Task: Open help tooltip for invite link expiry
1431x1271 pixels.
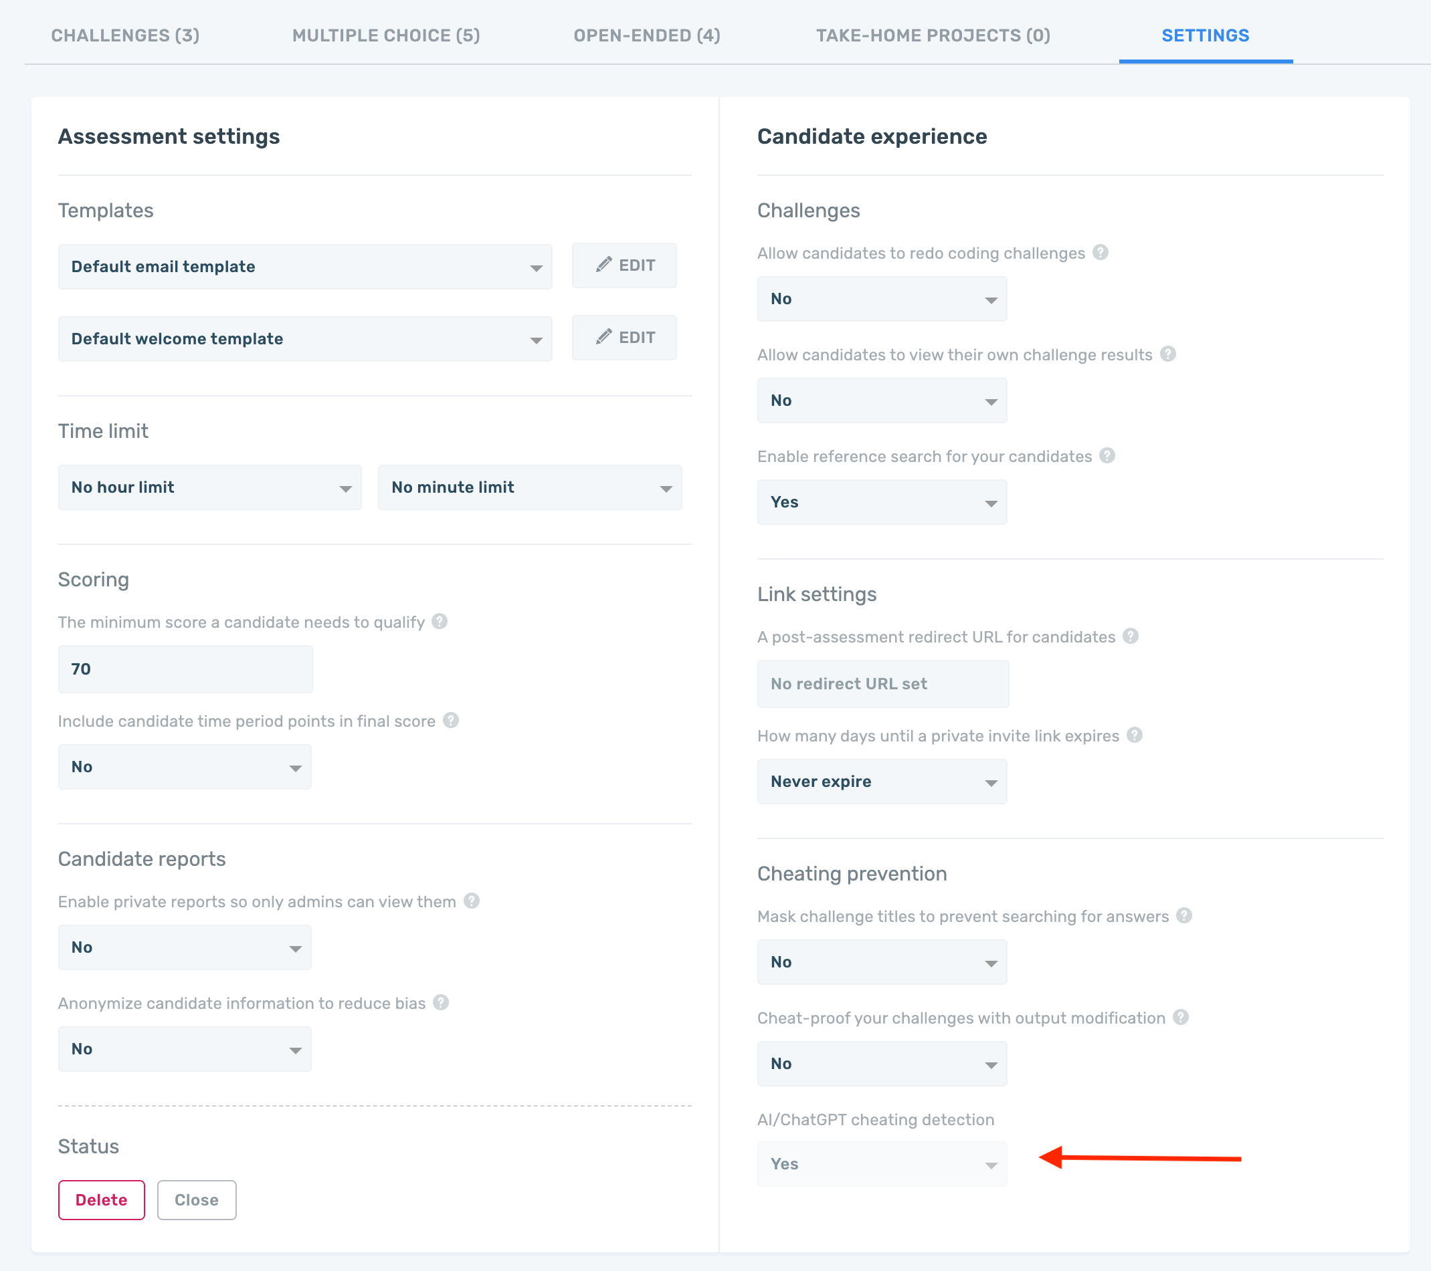Action: [1134, 735]
